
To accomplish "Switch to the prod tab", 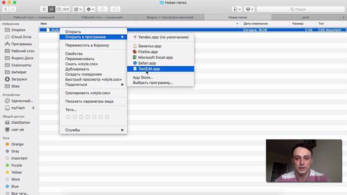I will (305, 17).
